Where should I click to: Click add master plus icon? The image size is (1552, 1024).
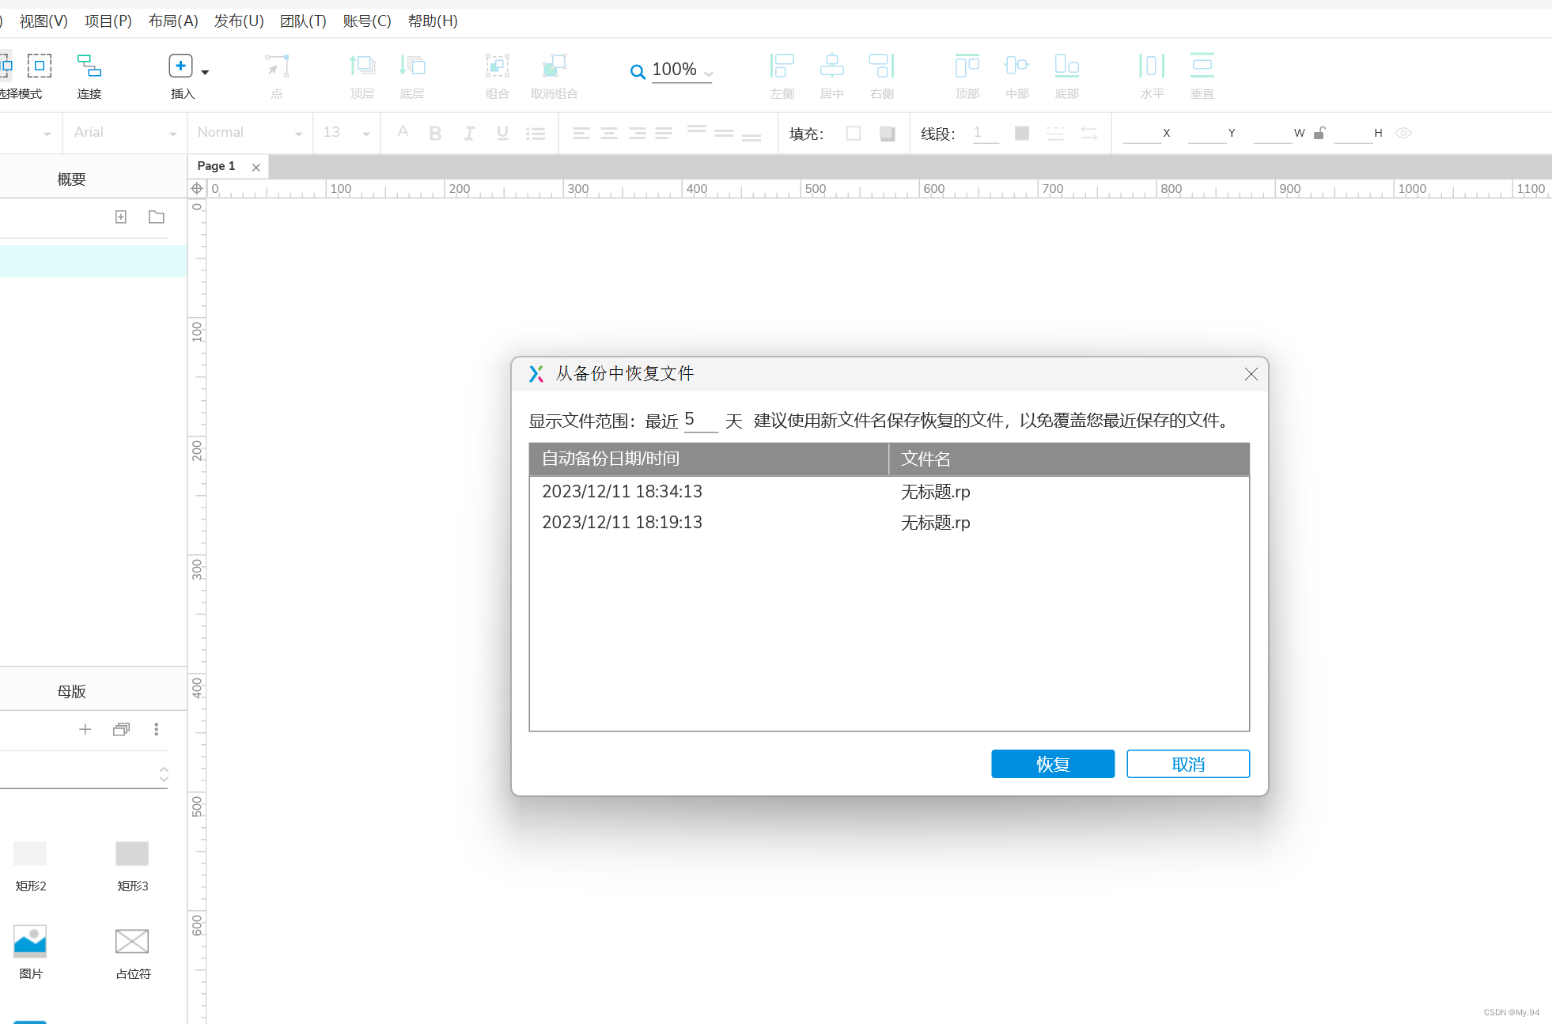pos(85,729)
